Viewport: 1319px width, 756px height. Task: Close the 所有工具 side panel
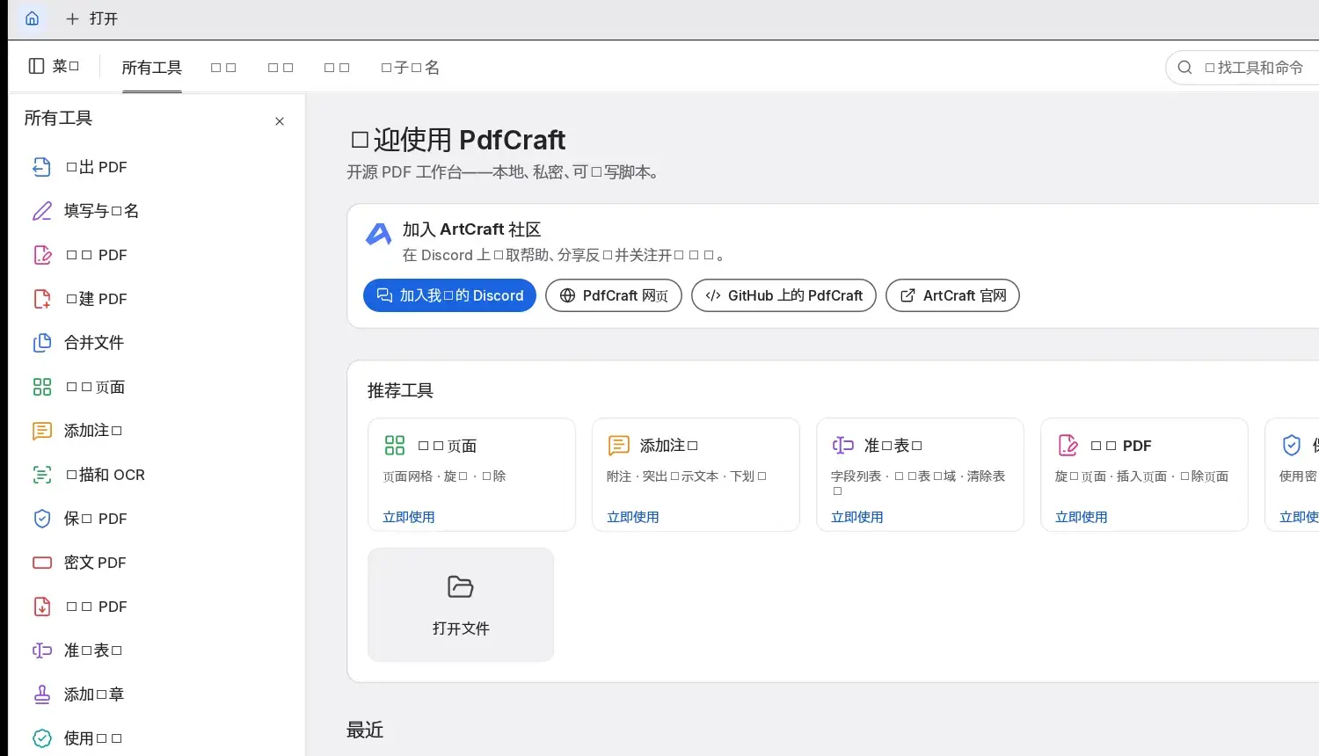click(280, 121)
